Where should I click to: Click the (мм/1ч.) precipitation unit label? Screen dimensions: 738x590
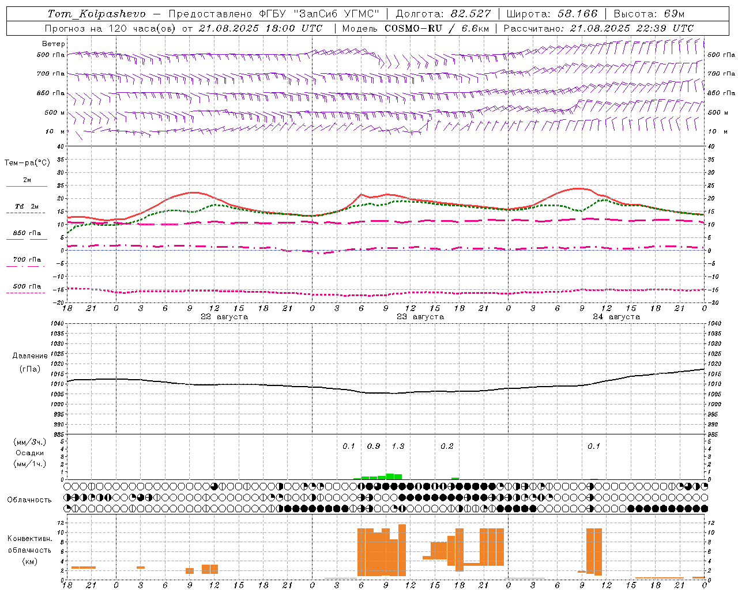30,464
